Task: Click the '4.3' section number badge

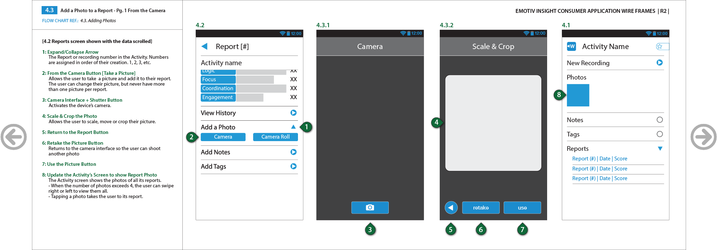Action: pos(50,10)
